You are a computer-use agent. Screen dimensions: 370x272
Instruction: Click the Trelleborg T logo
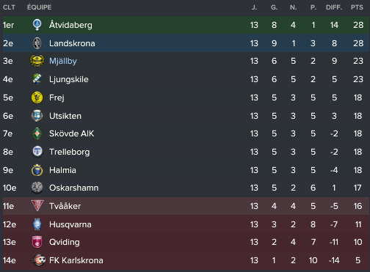click(37, 152)
